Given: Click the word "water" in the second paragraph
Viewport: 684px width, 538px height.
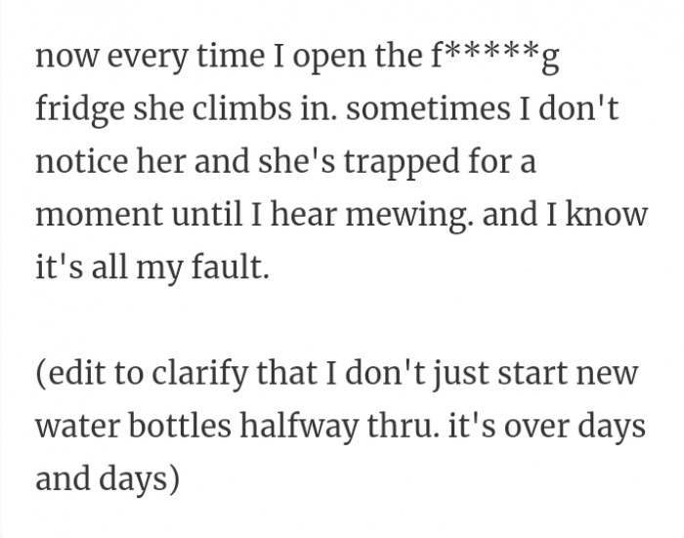Looking at the screenshot, I should pos(73,427).
